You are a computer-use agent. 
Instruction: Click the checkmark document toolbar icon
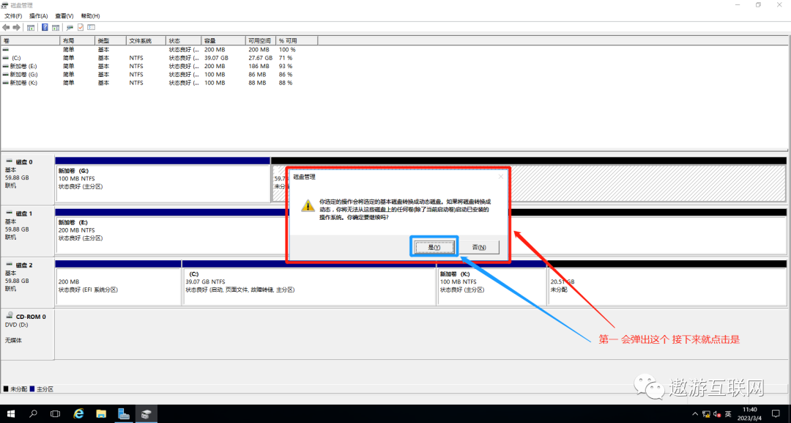81,27
